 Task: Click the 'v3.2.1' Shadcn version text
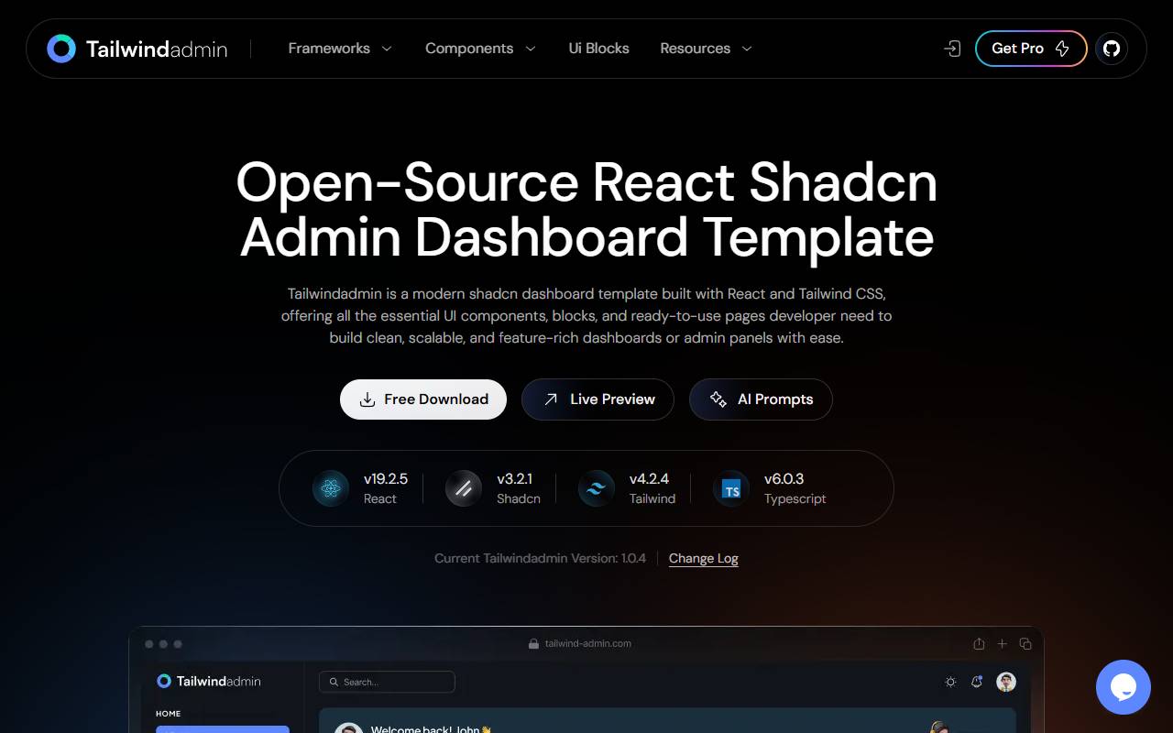click(514, 479)
